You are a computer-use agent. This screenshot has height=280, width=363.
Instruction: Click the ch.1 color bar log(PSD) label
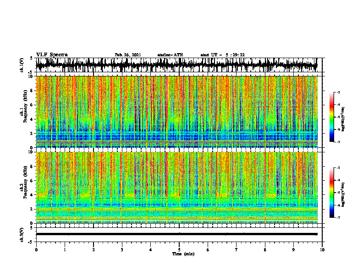(343, 119)
